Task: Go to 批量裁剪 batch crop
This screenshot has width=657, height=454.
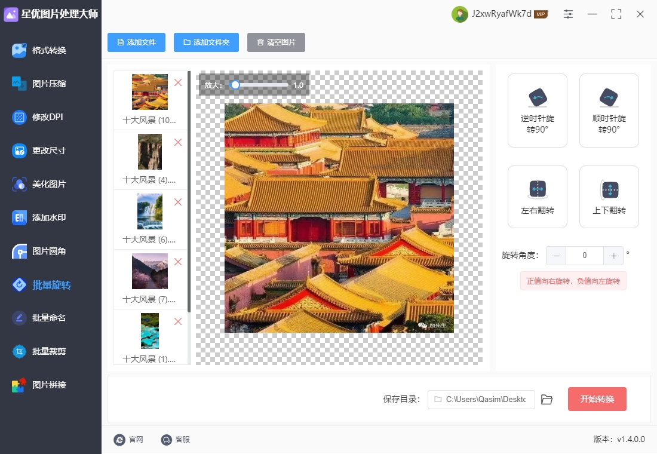Action: pos(49,351)
